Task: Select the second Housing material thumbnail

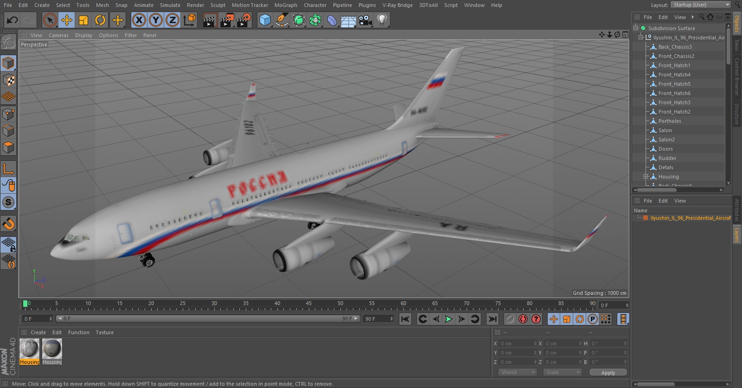Action: coord(52,349)
